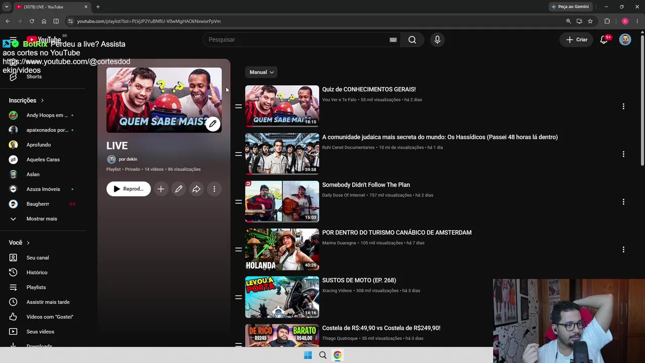The height and width of the screenshot is (363, 645).
Task: Open the zoom magnifier icon in address bar
Action: 568,21
